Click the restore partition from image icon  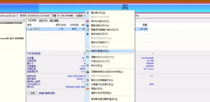pyautogui.click(x=88, y=84)
